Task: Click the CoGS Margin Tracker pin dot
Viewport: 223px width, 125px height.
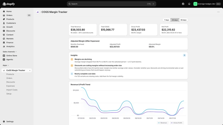Action: coord(30,71)
